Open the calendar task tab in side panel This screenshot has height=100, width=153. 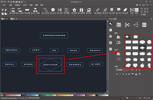coord(111,49)
